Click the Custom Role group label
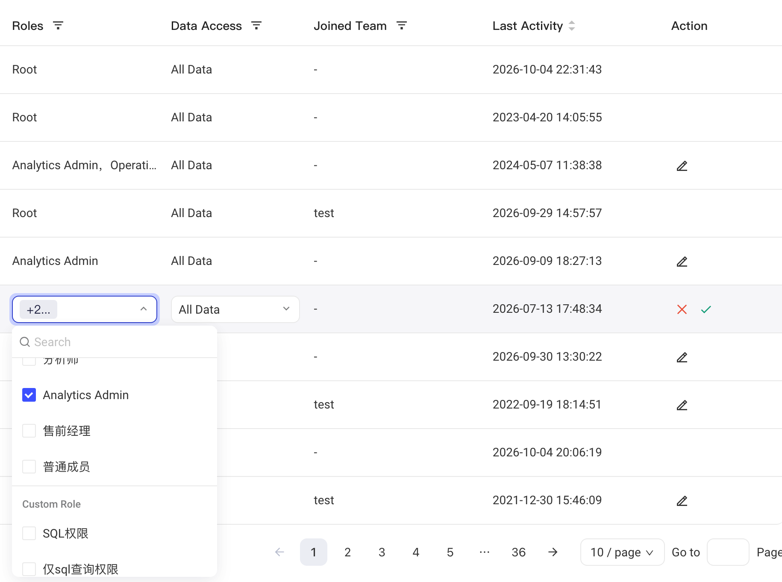The width and height of the screenshot is (782, 582). [51, 504]
